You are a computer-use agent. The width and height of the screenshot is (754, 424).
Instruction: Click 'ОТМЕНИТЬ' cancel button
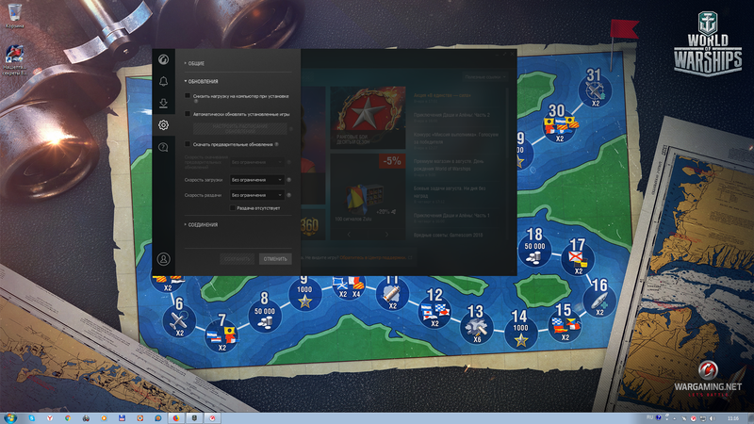[x=275, y=258]
